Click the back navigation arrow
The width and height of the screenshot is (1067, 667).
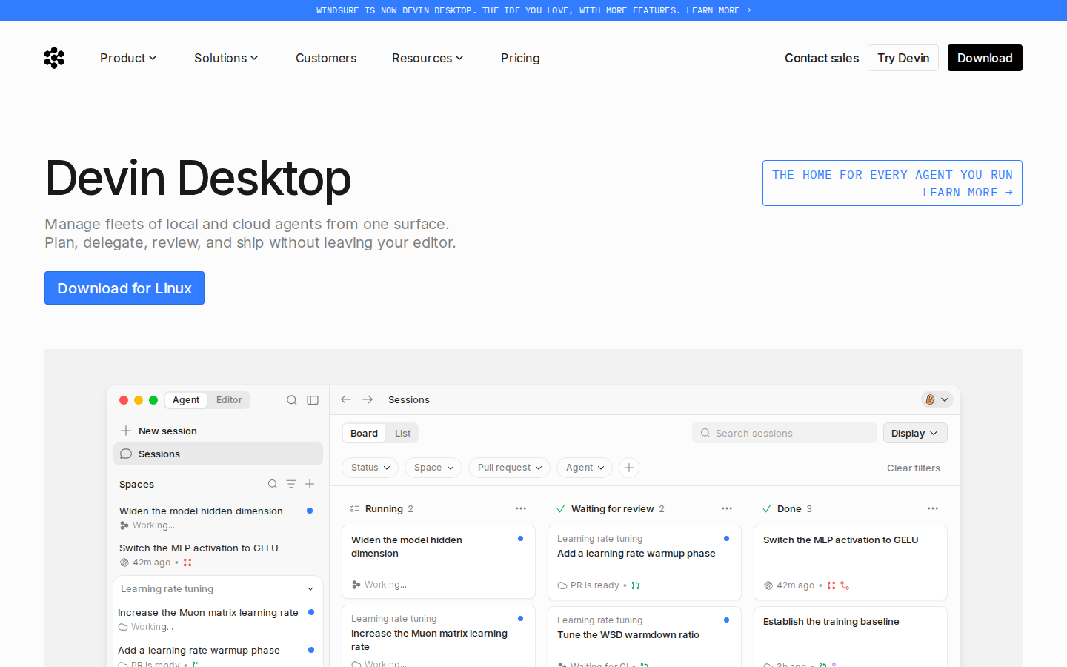(x=346, y=399)
